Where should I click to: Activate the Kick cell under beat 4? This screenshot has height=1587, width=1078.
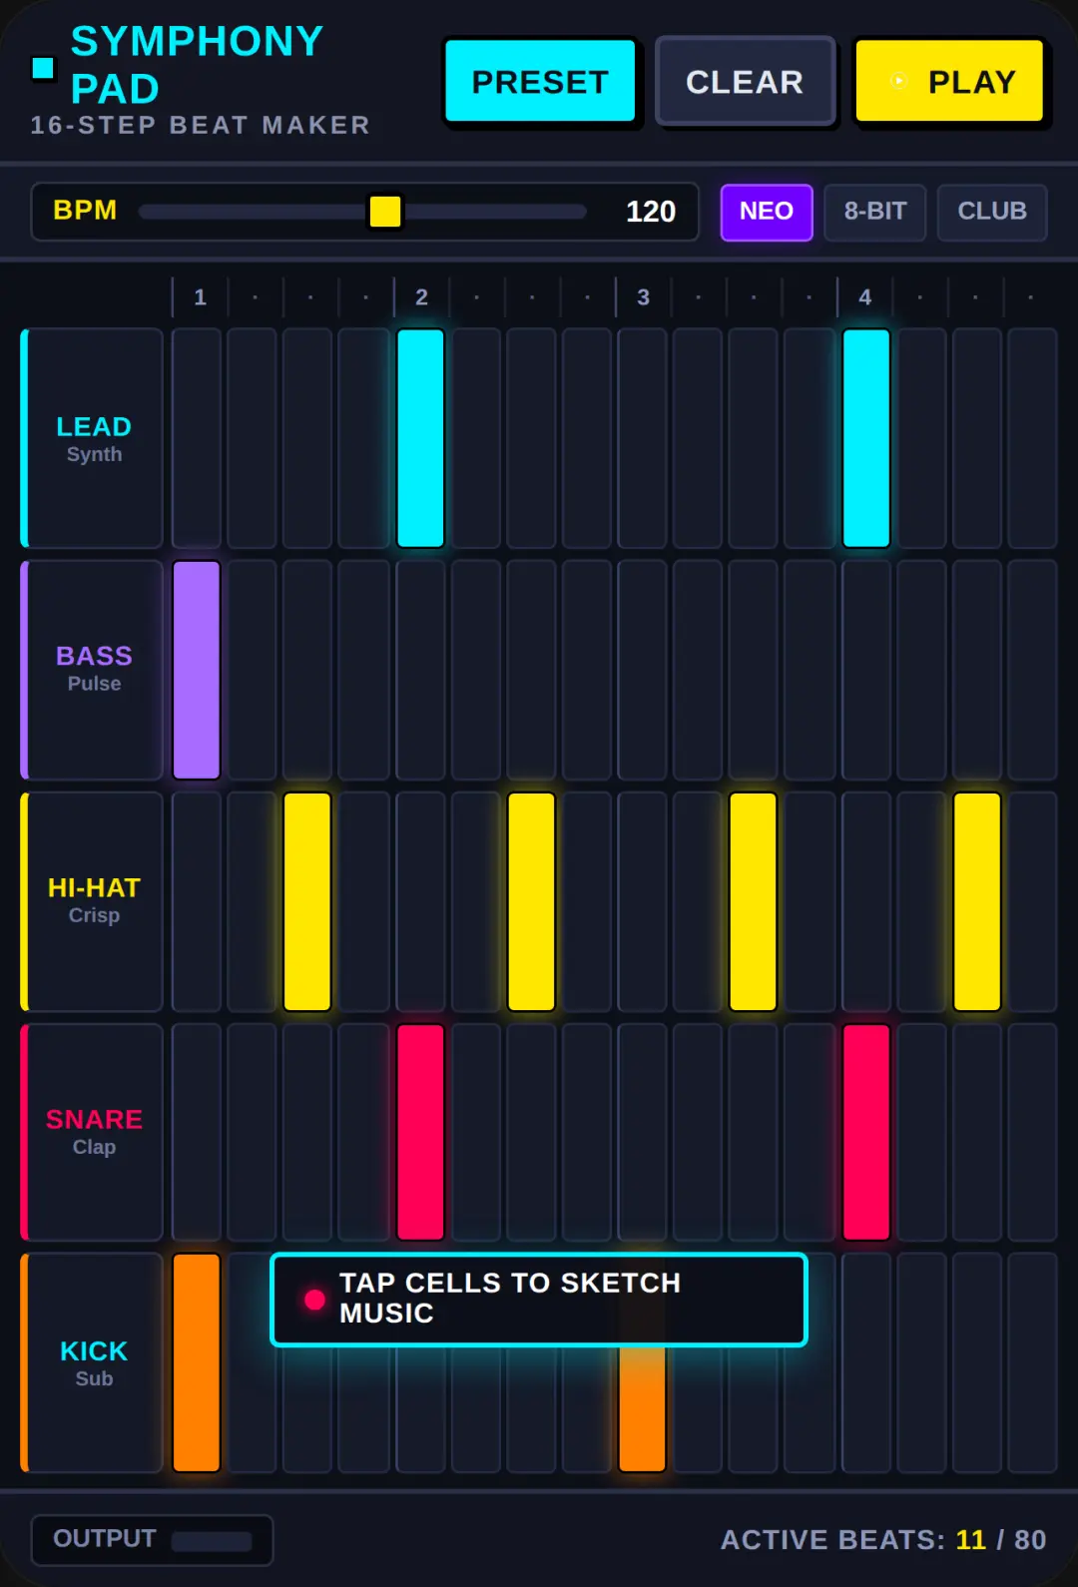866,1362
